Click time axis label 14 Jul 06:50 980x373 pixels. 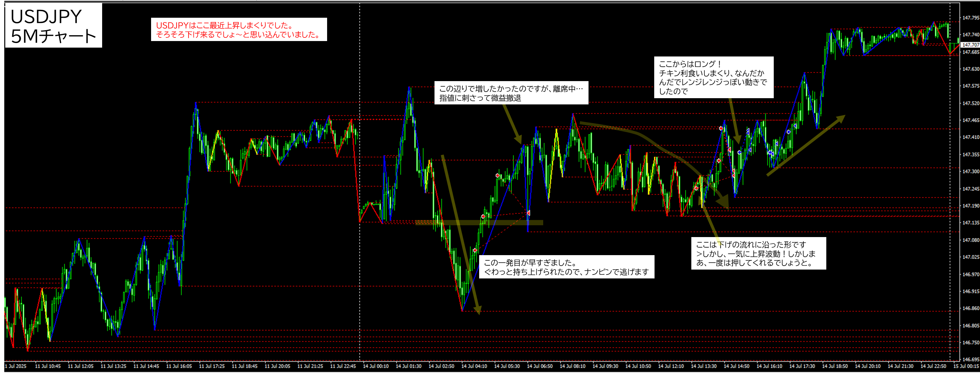point(540,366)
